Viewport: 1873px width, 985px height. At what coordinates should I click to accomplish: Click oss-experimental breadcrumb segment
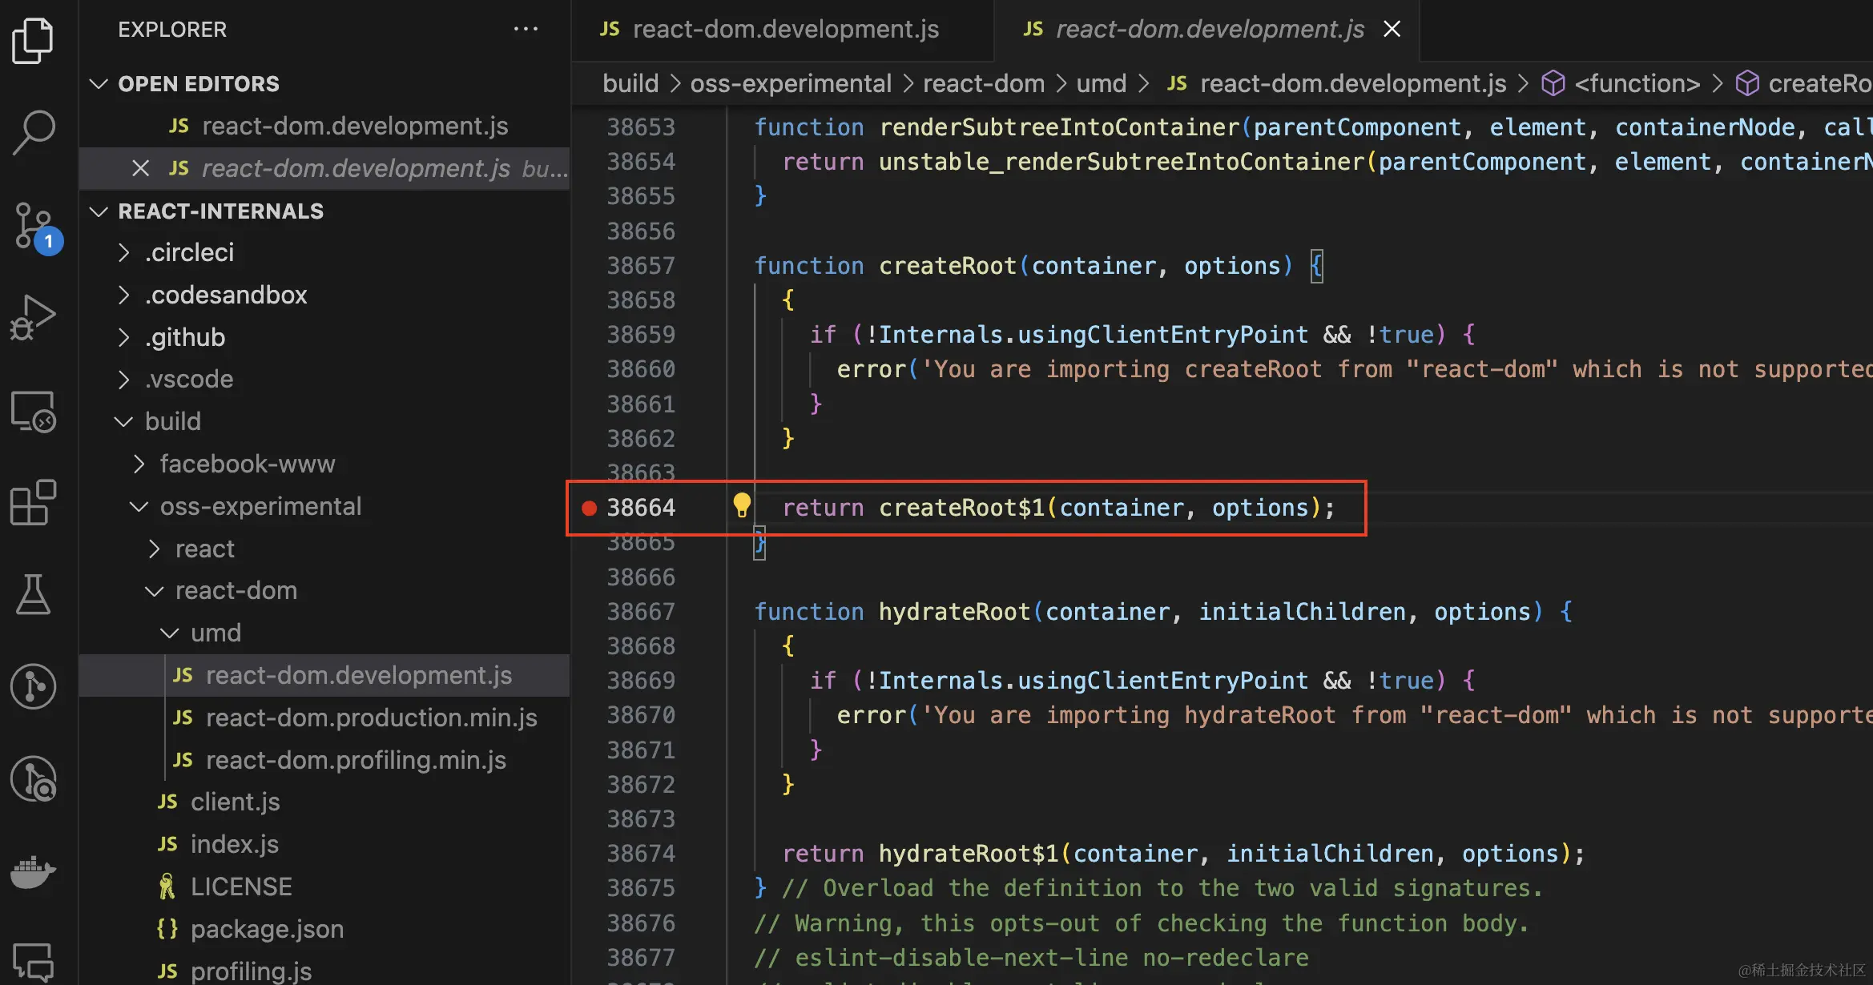[791, 83]
